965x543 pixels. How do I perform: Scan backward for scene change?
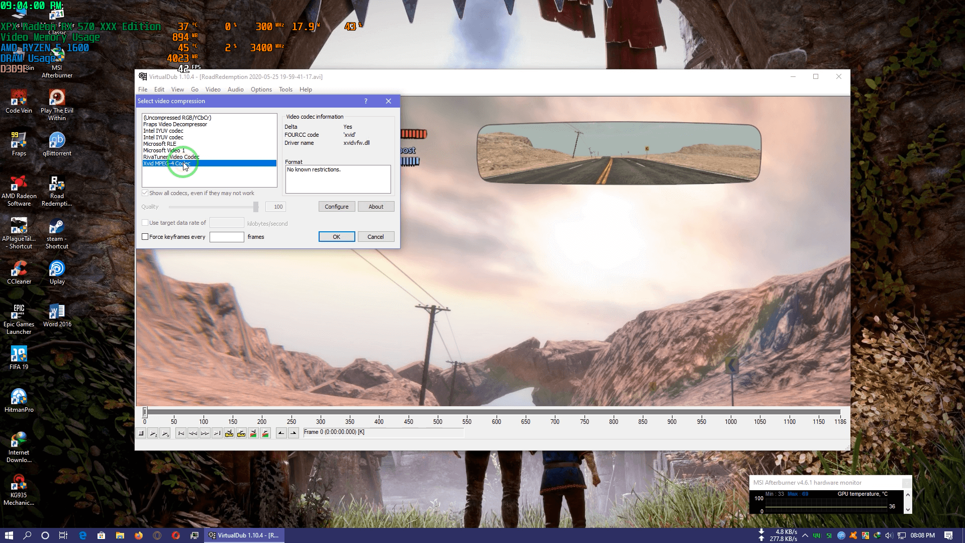coord(253,433)
